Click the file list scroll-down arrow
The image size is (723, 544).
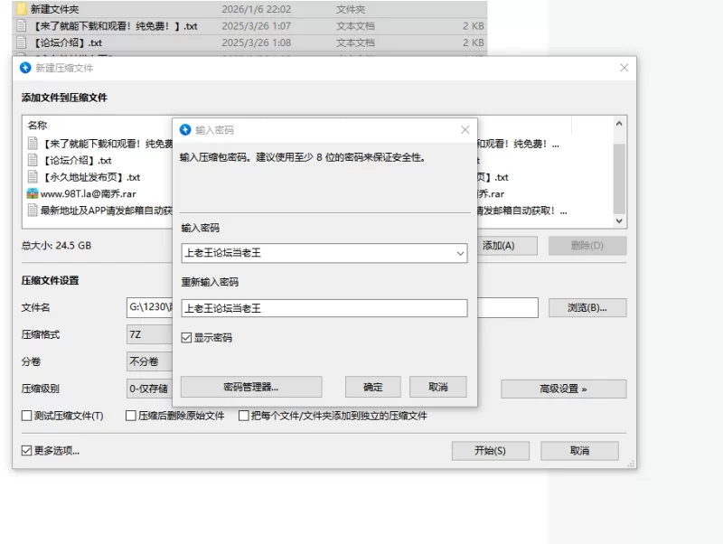click(619, 220)
